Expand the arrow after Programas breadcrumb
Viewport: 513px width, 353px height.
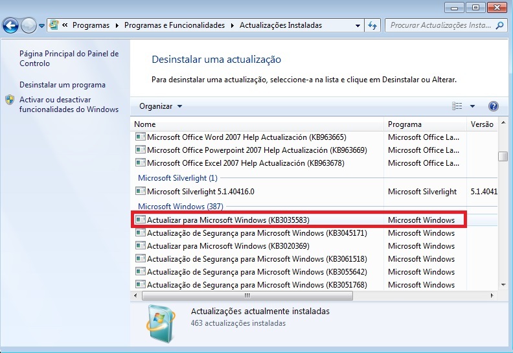[117, 25]
